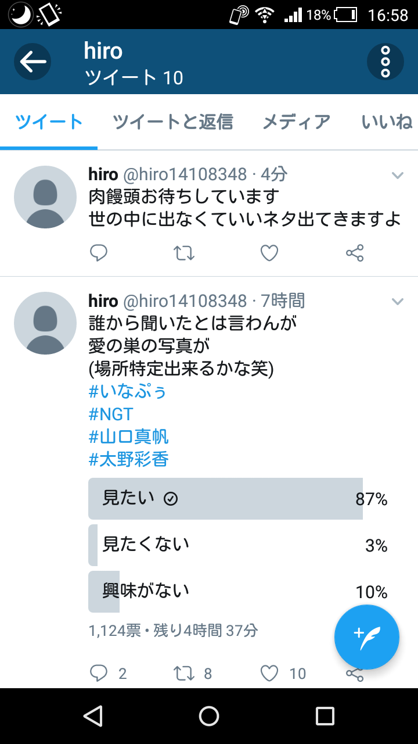This screenshot has width=418, height=744.
Task: Expand options chevron on poll tweet
Action: pyautogui.click(x=398, y=302)
